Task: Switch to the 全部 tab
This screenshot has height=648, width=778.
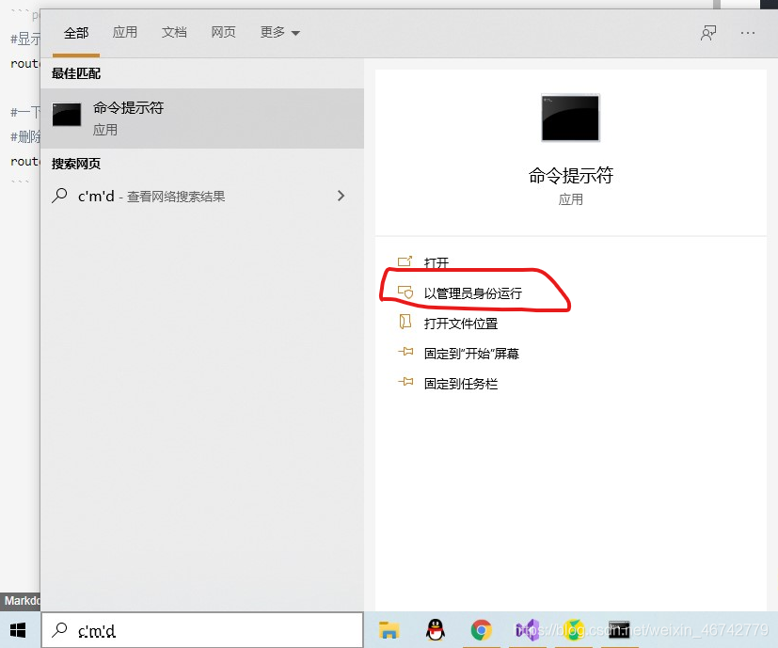Action: [x=76, y=33]
